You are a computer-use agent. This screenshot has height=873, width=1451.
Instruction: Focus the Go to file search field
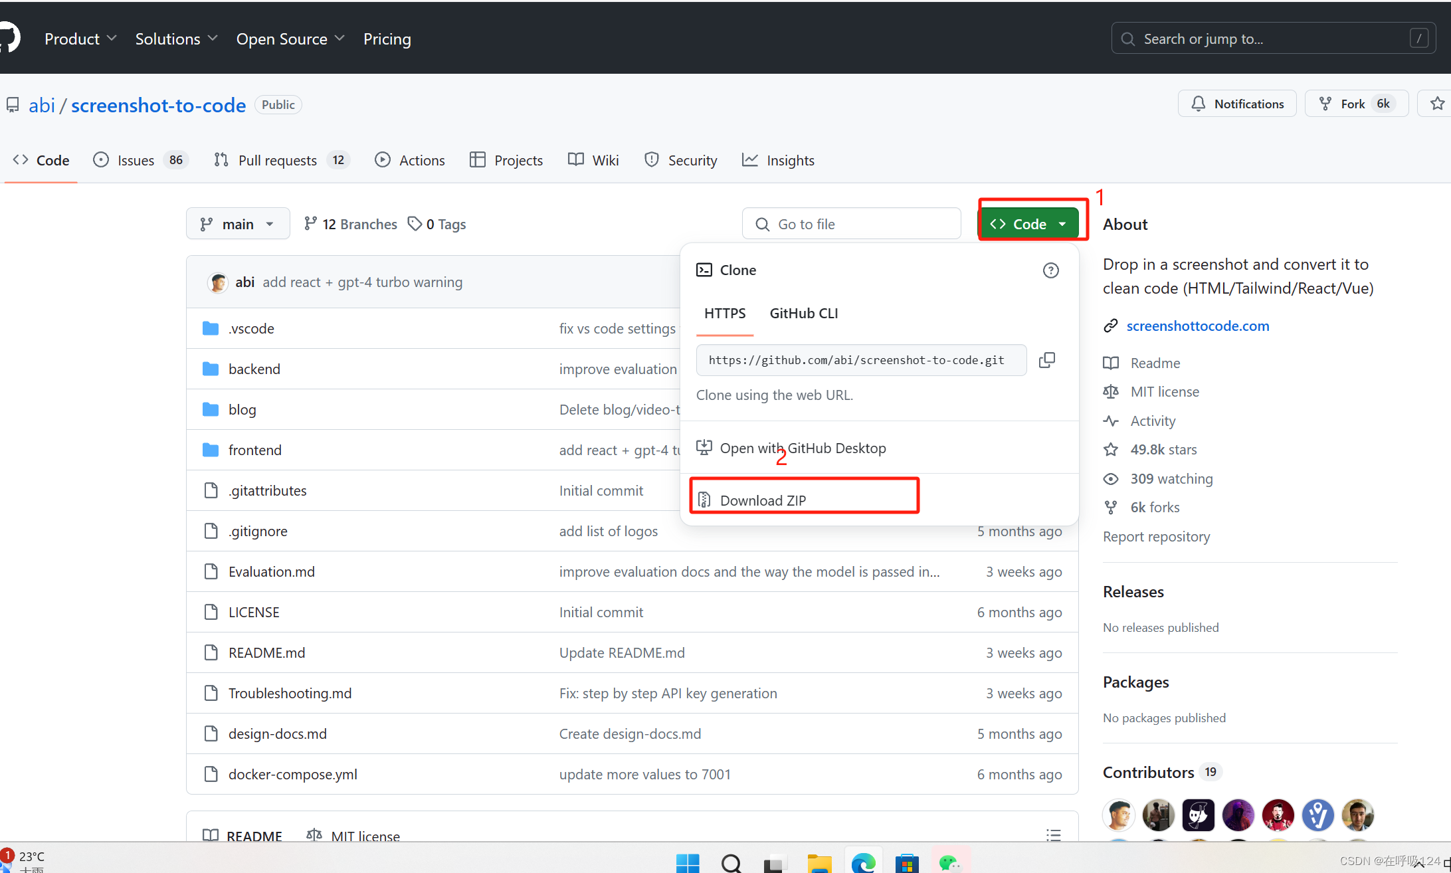(x=852, y=224)
